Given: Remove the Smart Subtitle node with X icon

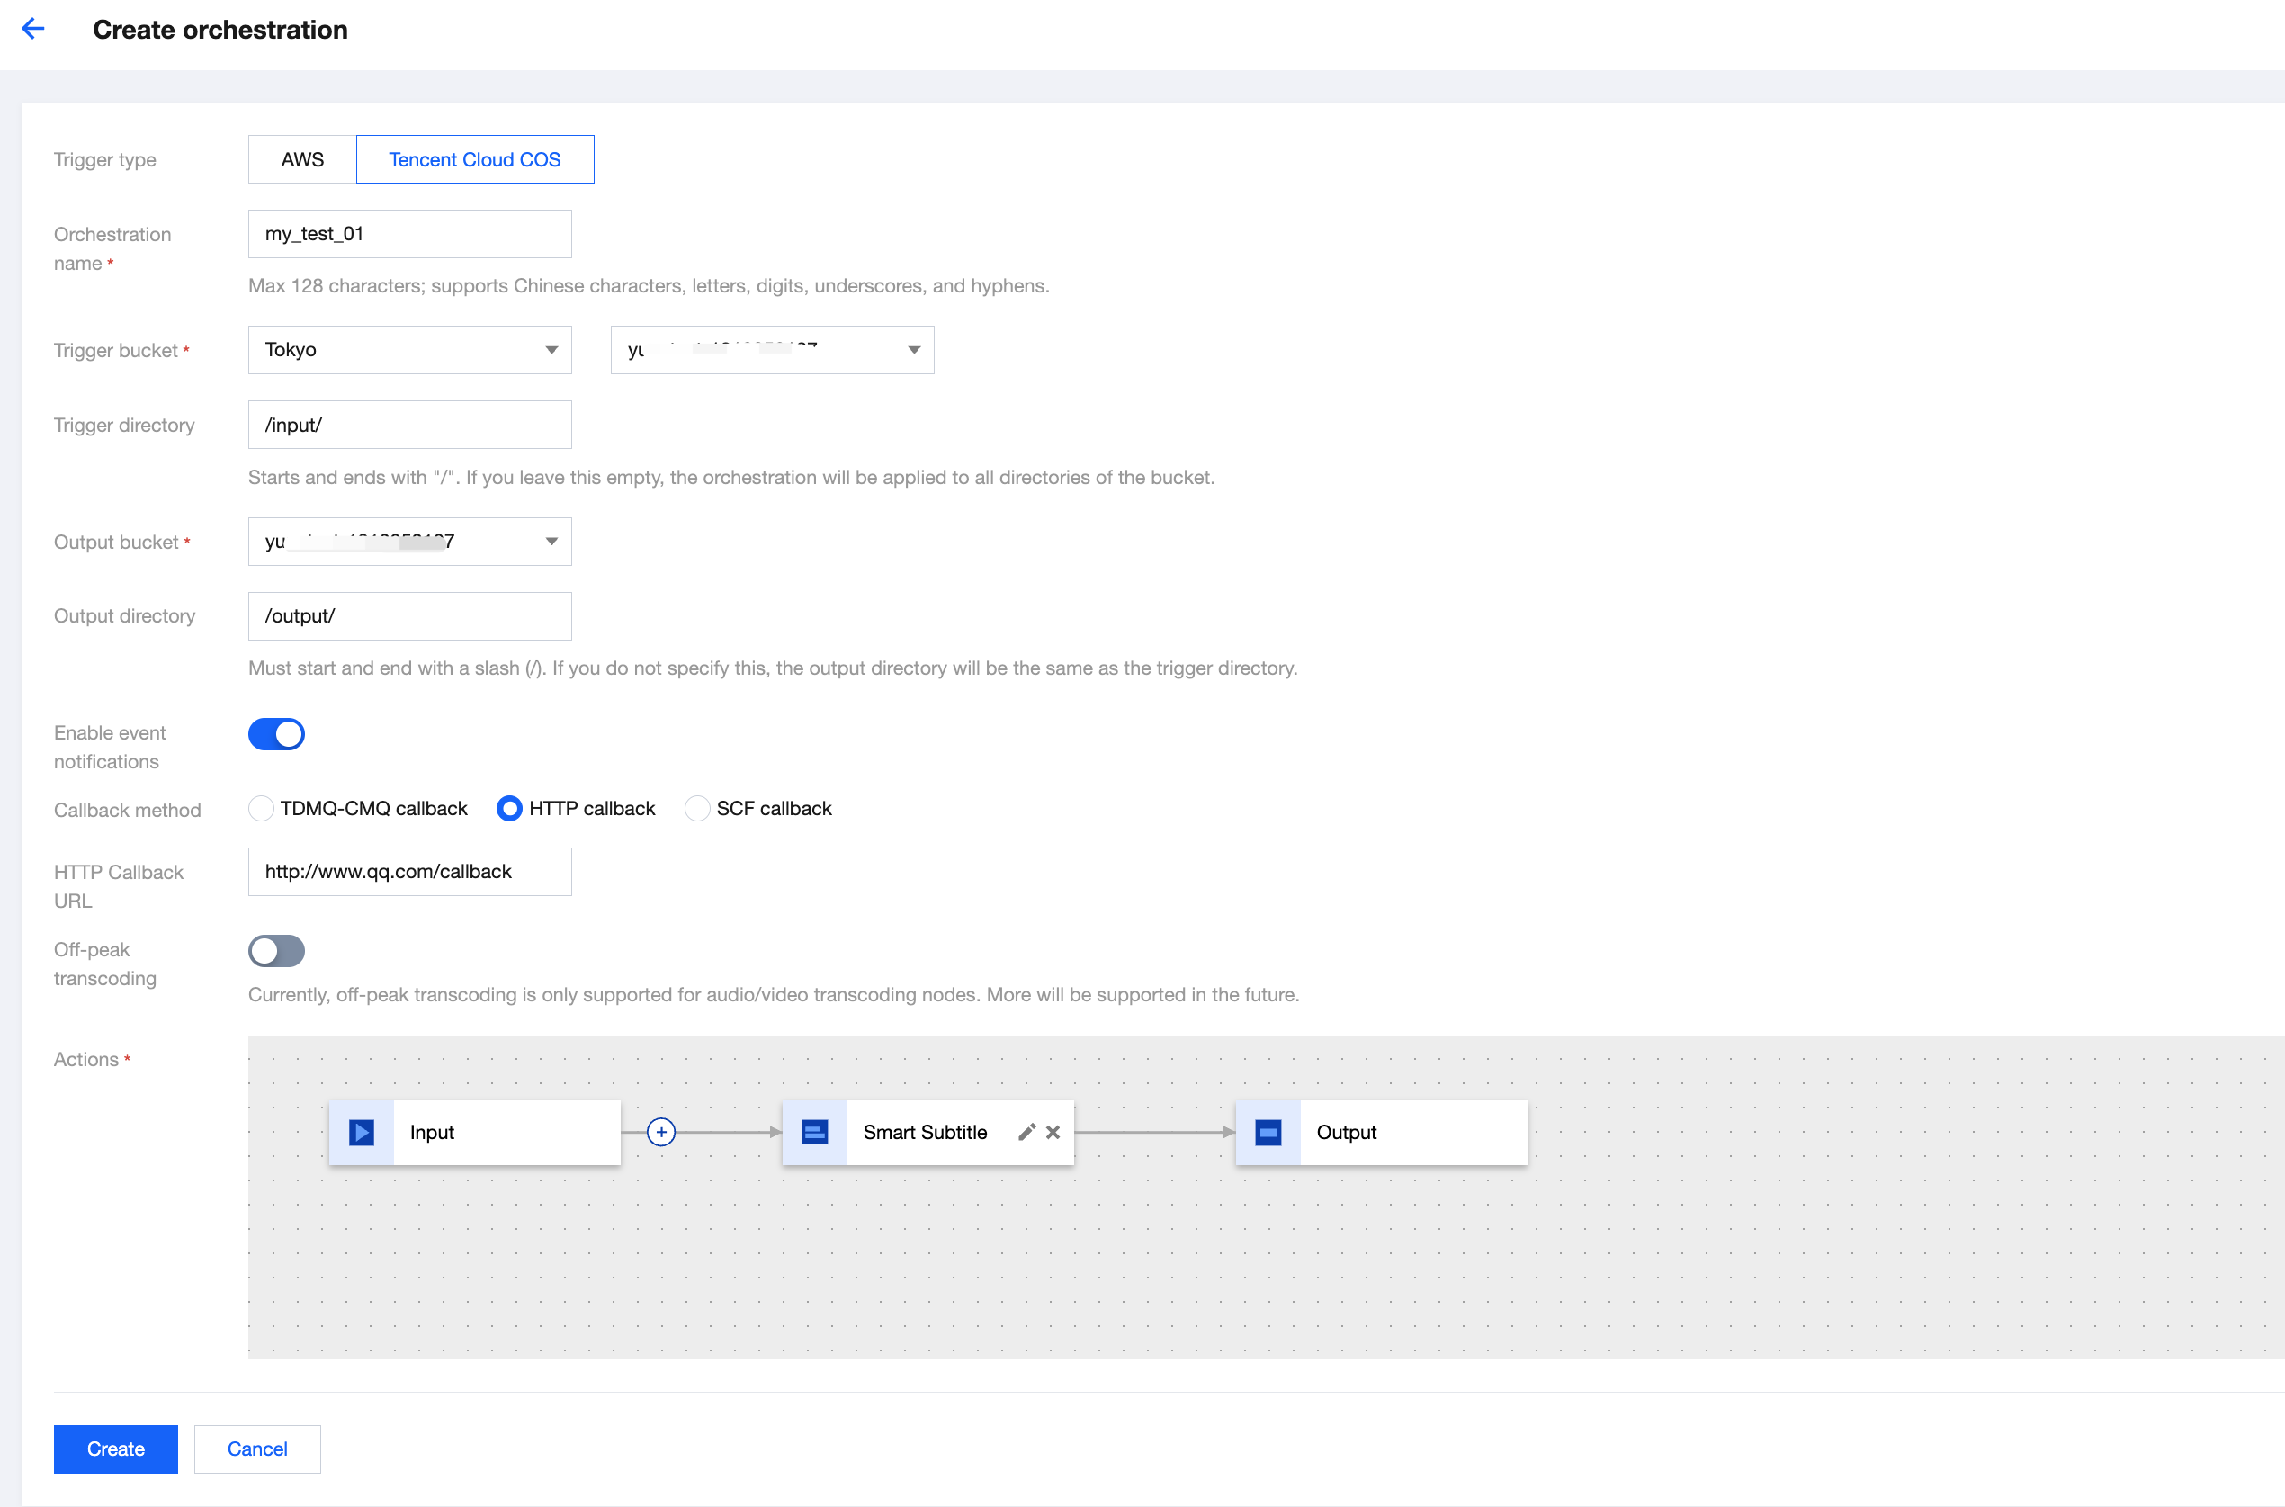Looking at the screenshot, I should [x=1053, y=1132].
